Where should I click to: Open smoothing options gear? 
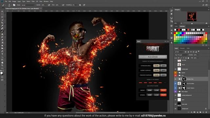point(80,5)
